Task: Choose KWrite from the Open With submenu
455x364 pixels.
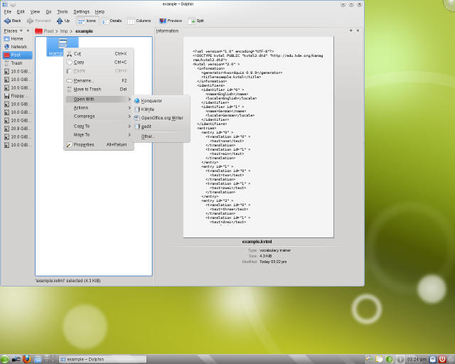Action: pyautogui.click(x=147, y=109)
